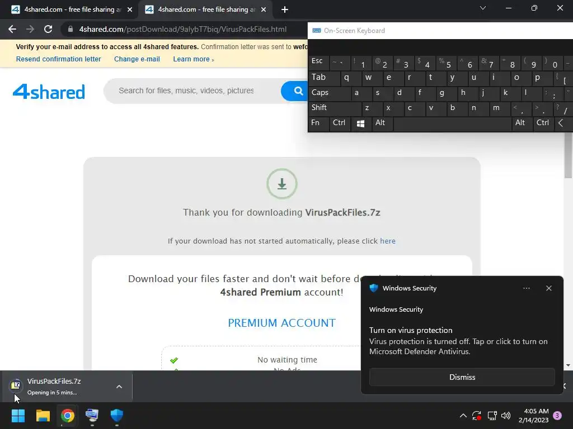Toggle the right Alt key on the On-Screen Keyboard
This screenshot has height=429, width=573.
[x=522, y=123]
